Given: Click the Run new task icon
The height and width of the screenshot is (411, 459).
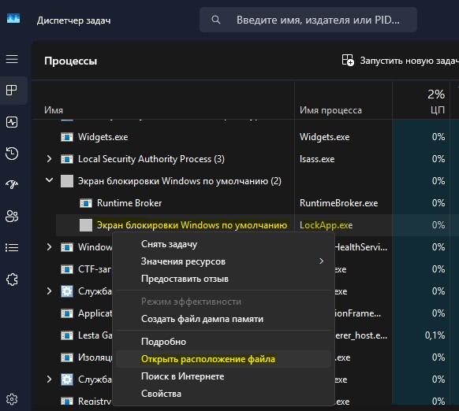Looking at the screenshot, I should pos(348,60).
